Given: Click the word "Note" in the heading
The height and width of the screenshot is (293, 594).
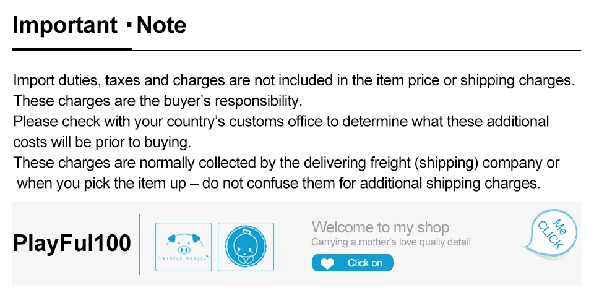Looking at the screenshot, I should click(x=161, y=25).
